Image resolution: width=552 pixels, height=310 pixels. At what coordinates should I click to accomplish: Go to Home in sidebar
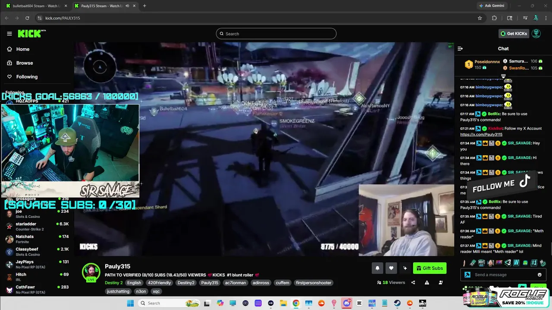(18, 49)
